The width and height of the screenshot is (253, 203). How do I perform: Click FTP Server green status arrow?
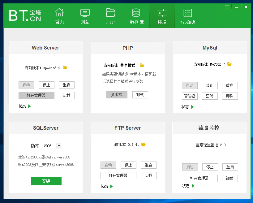111,187
